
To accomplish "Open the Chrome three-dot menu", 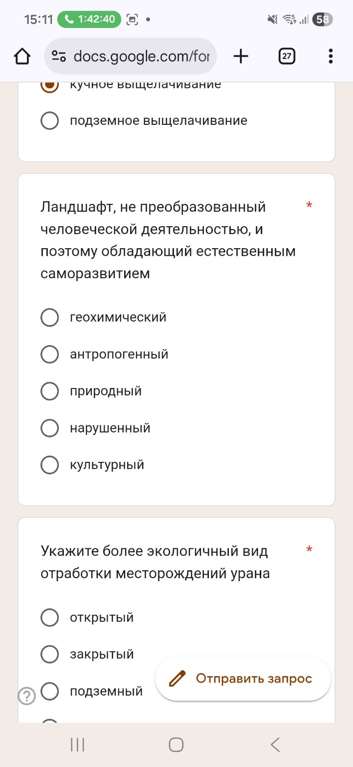I will coord(330,56).
